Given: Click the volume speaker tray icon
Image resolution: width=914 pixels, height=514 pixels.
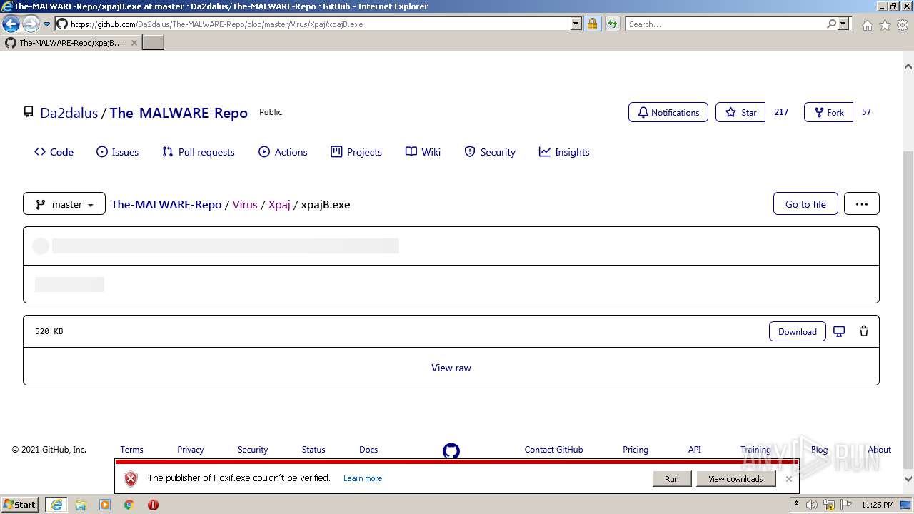Looking at the screenshot, I should click(812, 505).
